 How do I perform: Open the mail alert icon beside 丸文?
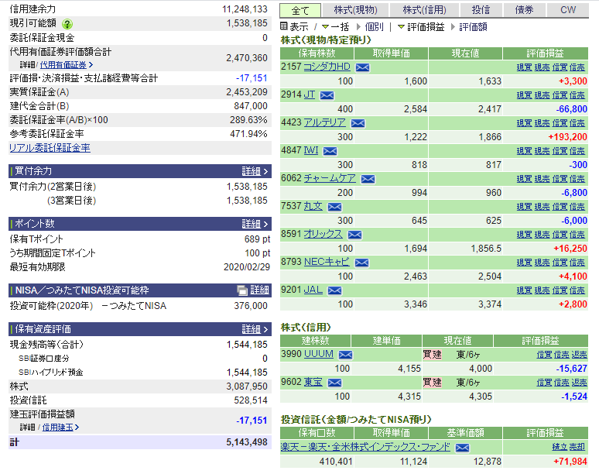tap(334, 208)
